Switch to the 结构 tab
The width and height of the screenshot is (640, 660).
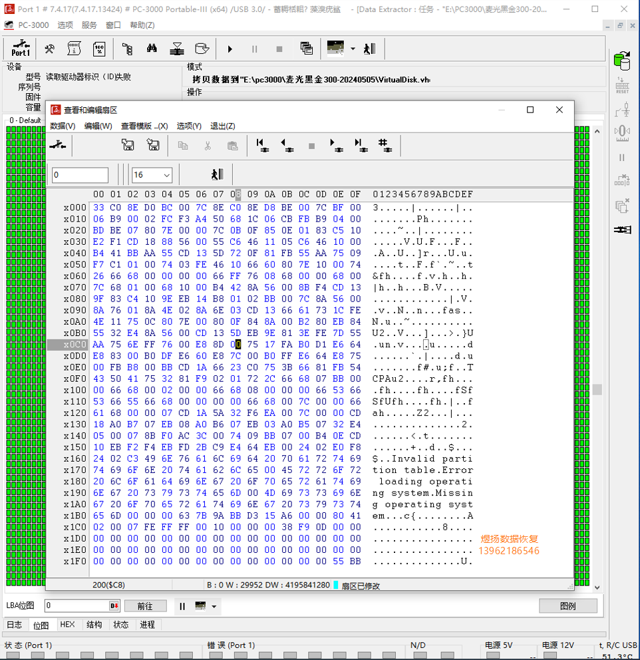coord(94,625)
